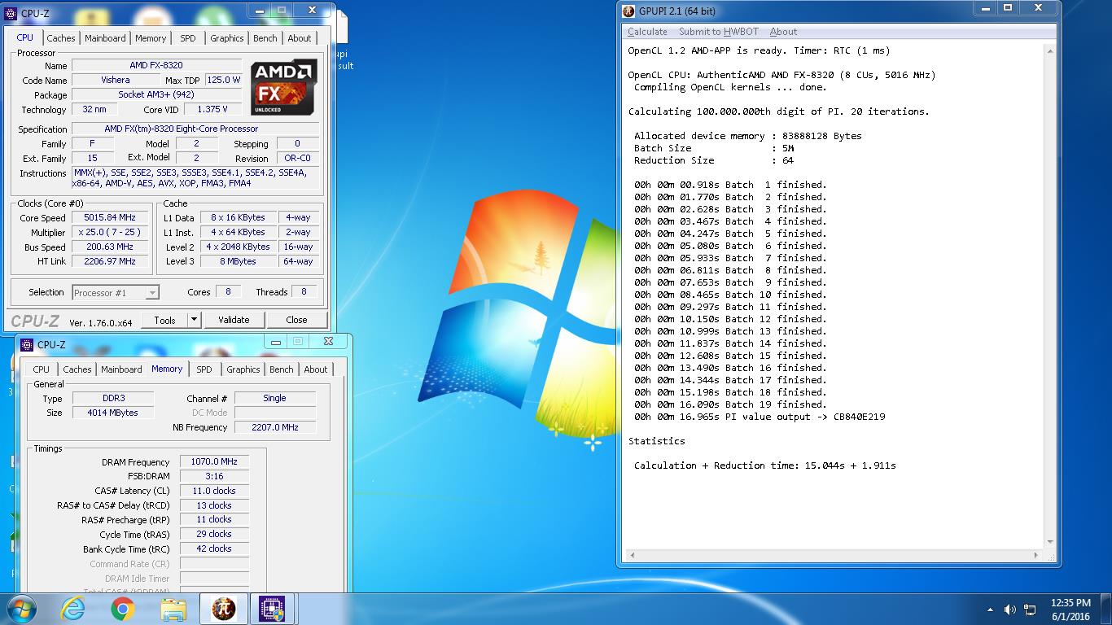This screenshot has height=625, width=1112.
Task: Click the Name field AMD FX-8320
Action: click(156, 66)
